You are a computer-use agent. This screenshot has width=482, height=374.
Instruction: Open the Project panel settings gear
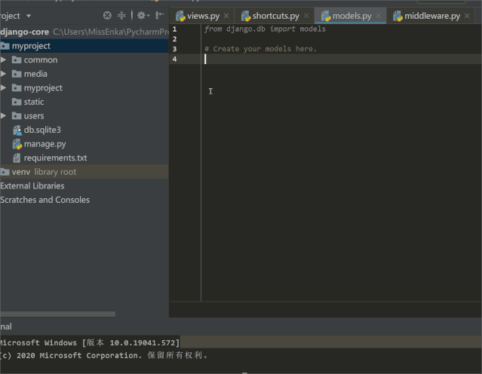[x=141, y=15]
